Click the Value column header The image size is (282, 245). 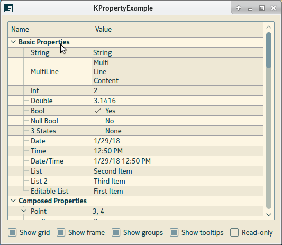click(x=178, y=29)
